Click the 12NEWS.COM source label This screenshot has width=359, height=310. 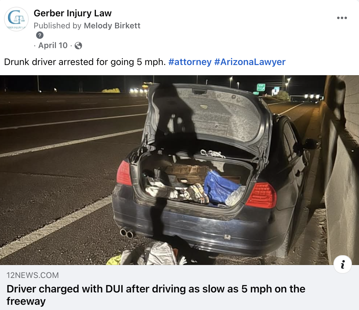(x=32, y=275)
